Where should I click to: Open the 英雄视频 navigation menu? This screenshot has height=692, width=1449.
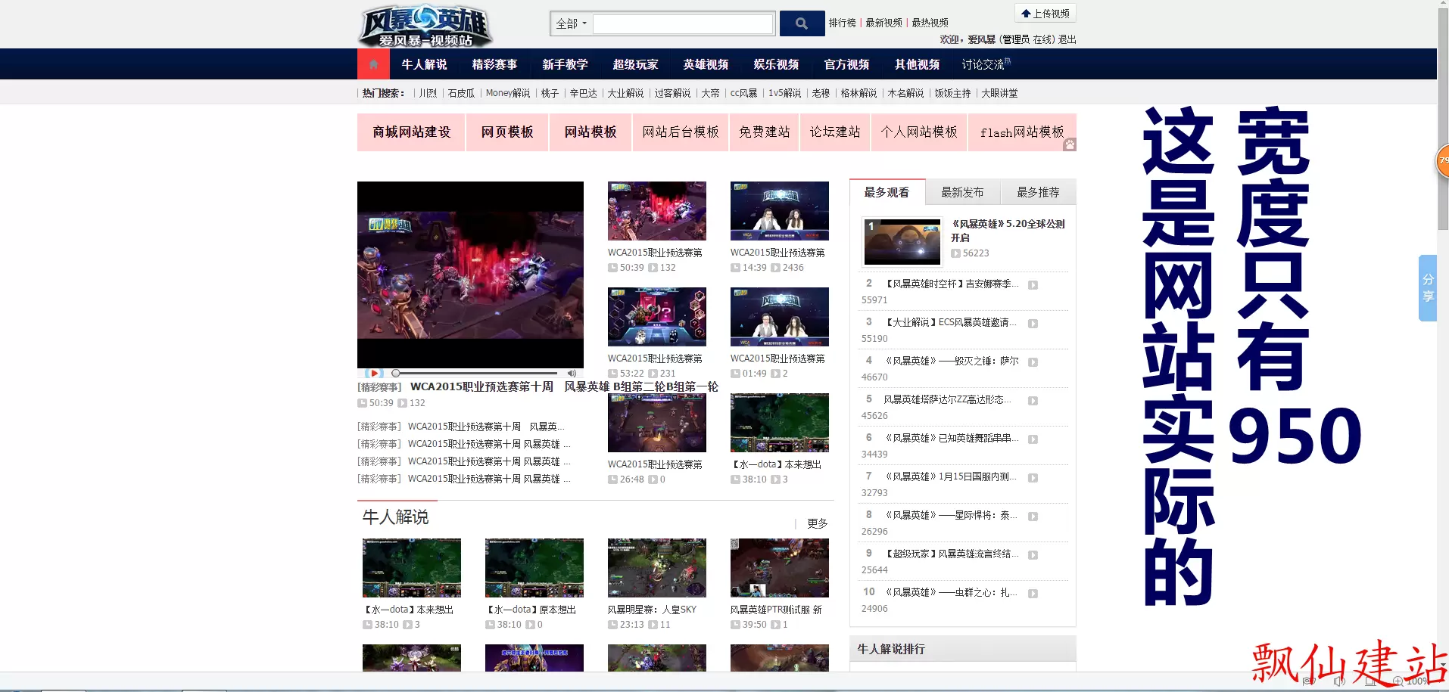click(x=706, y=64)
